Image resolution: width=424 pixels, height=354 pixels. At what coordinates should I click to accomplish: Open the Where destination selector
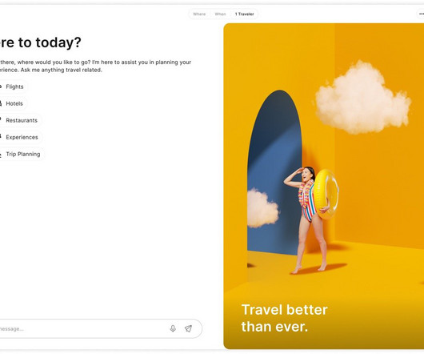[x=199, y=14]
